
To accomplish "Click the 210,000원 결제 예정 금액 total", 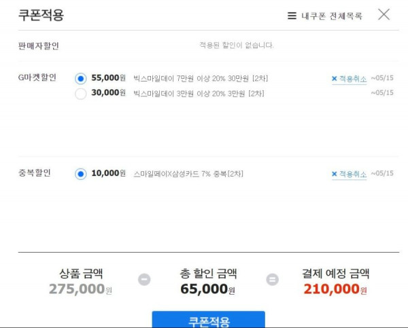I will pos(335,289).
